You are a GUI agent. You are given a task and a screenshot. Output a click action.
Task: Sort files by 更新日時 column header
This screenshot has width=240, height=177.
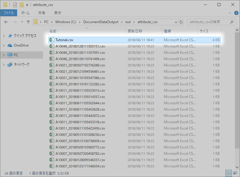pyautogui.click(x=135, y=31)
